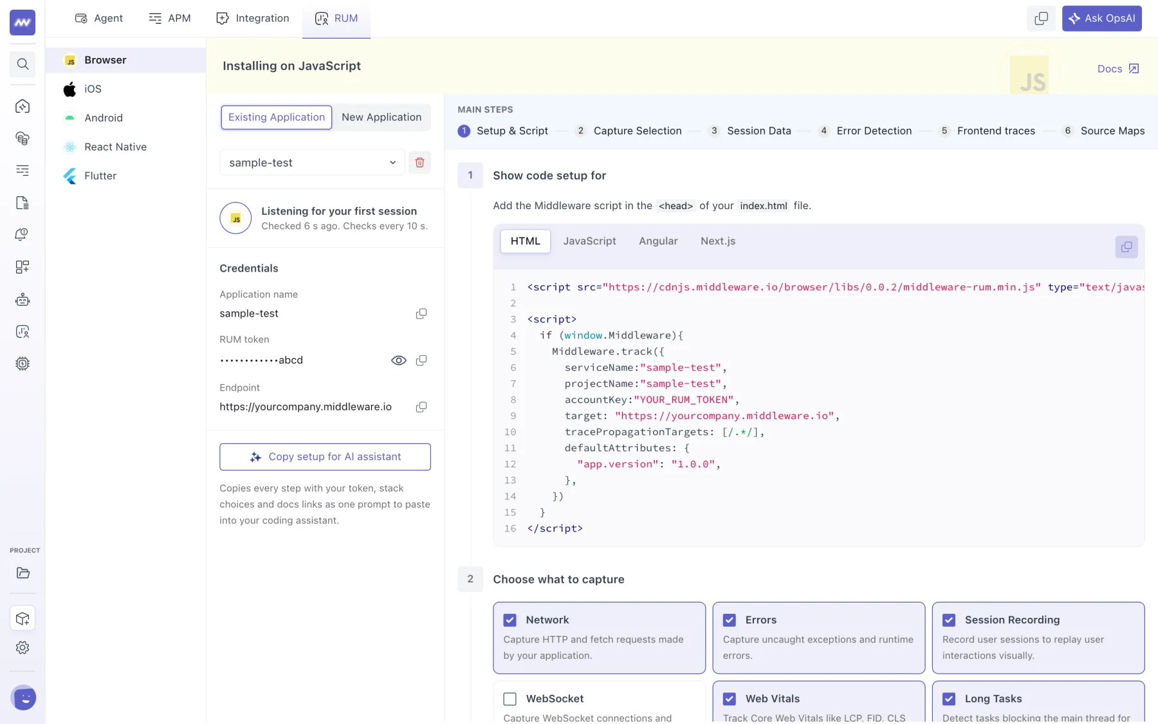Click the Middleware logo icon
Image resolution: width=1158 pixels, height=724 pixels.
pyautogui.click(x=23, y=23)
